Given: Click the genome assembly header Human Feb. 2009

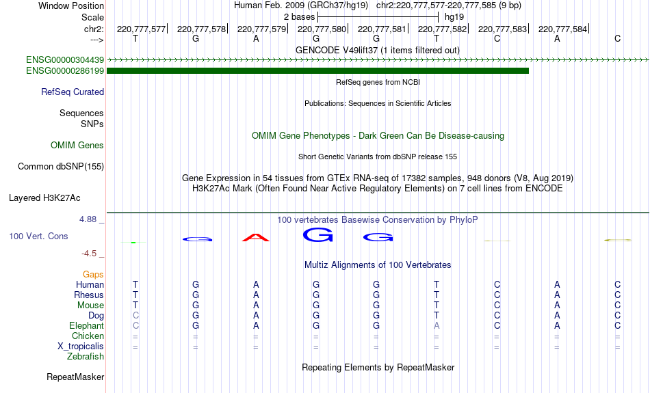Looking at the screenshot, I should coord(301,5).
